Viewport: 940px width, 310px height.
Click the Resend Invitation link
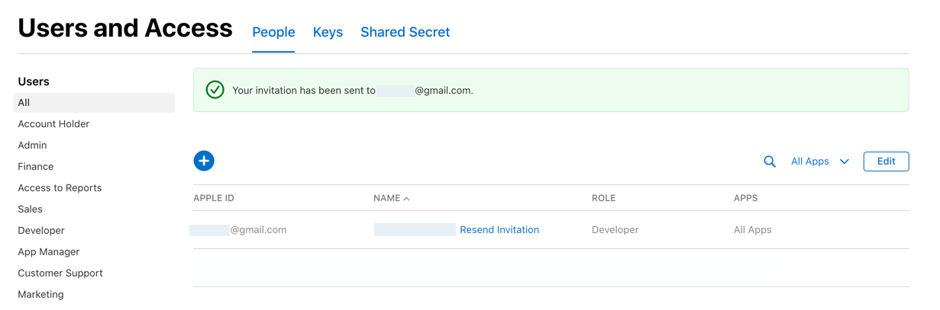[x=499, y=229]
